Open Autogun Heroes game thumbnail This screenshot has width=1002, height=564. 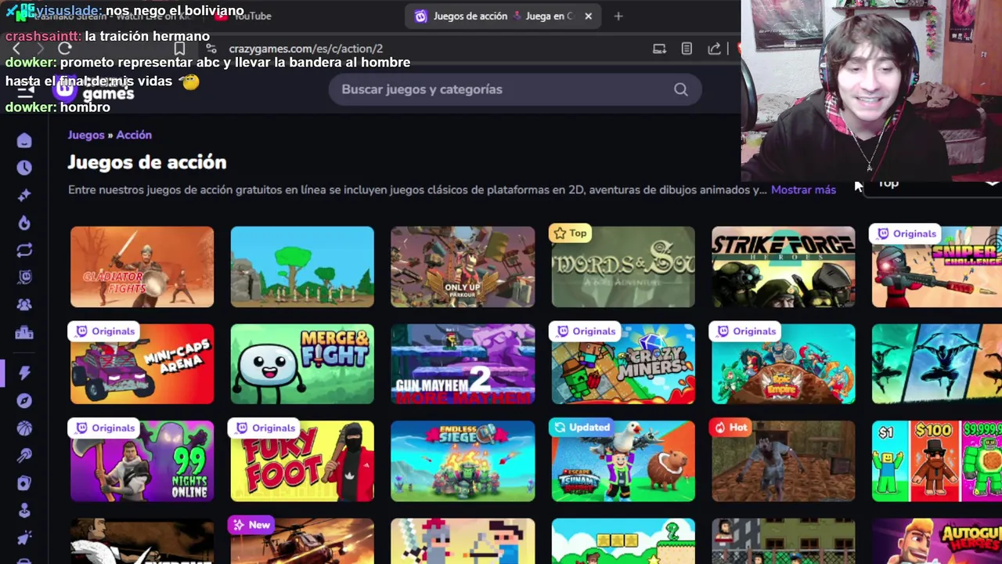tap(937, 541)
